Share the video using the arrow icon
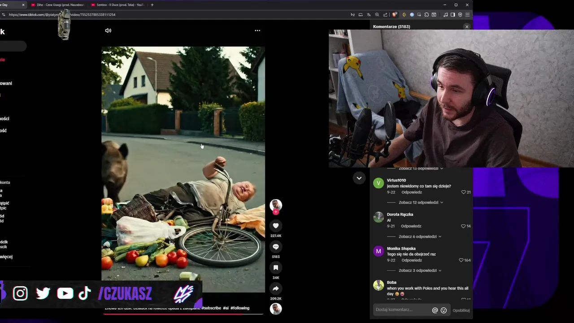The width and height of the screenshot is (574, 323). click(x=276, y=288)
